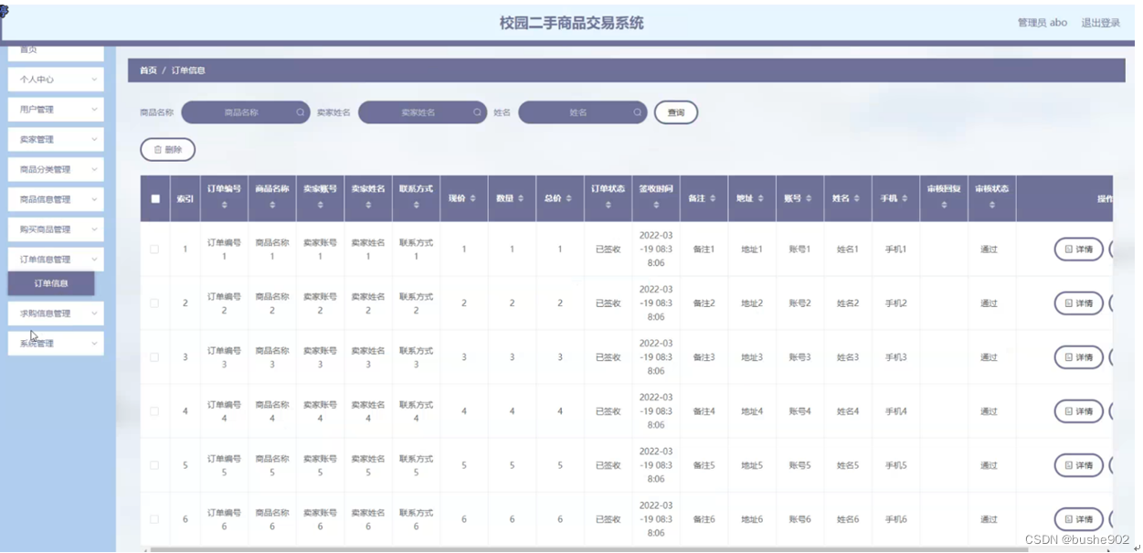This screenshot has width=1143, height=553.
Task: Click the search icon in 卖家姓名 field
Action: click(x=477, y=112)
